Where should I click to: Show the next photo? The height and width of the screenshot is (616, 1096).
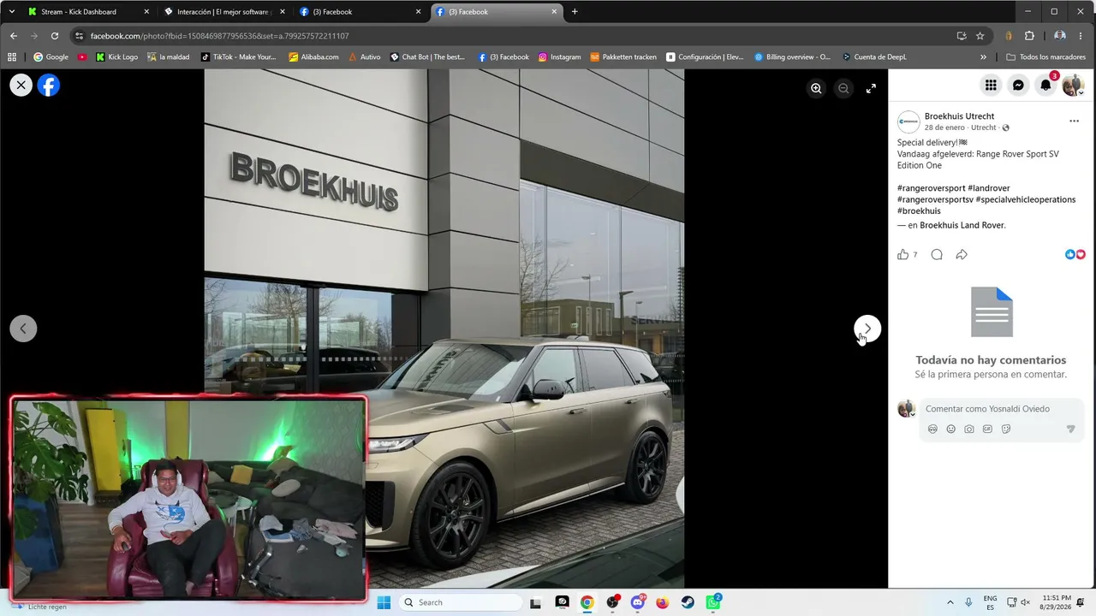(x=867, y=329)
